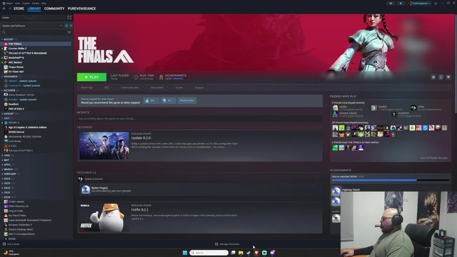Open the Guides link
Screen dimensions: 457x257
point(179,87)
